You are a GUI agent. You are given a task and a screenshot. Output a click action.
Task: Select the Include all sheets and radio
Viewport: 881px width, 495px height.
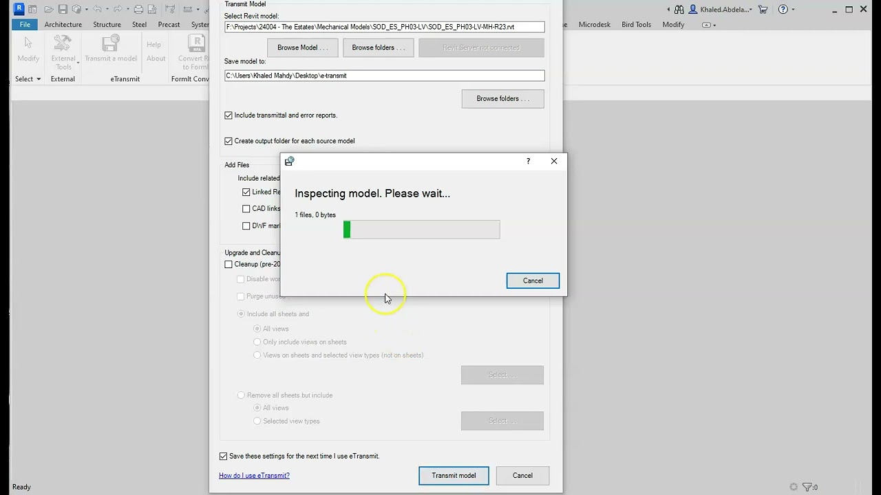click(241, 314)
